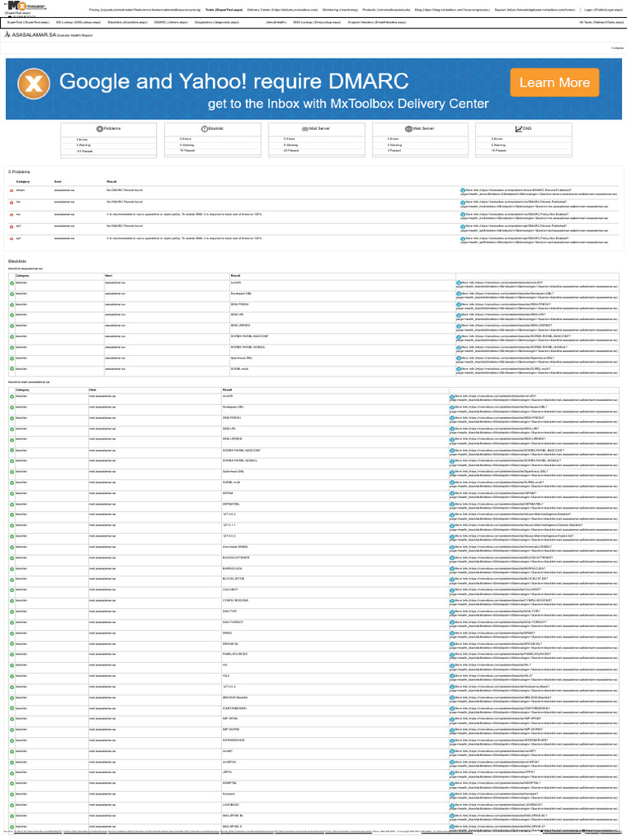Click green check icon of LASHBACK row
Viewport: 627px width, 836px height.
(11, 805)
